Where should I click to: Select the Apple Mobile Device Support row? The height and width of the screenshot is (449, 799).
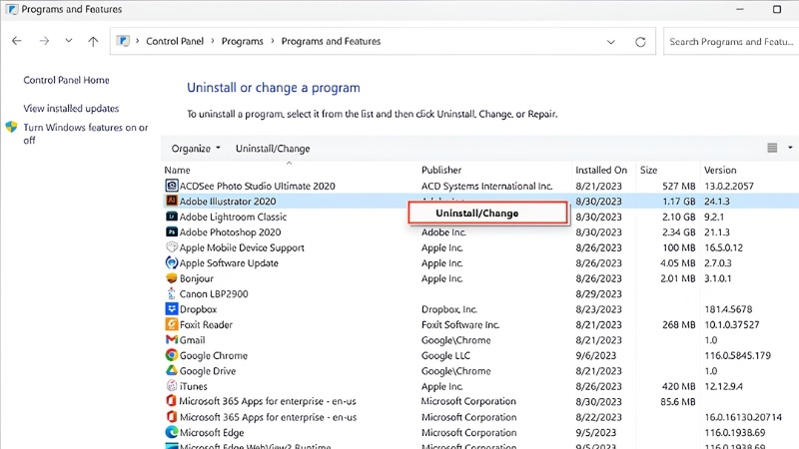click(x=480, y=247)
